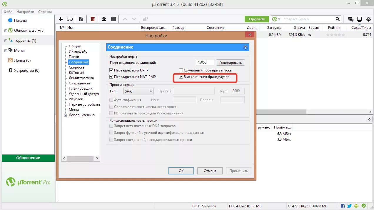The image size is (374, 210).
Task: Move torrent up in queue arrow
Action: pyautogui.click(x=125, y=19)
